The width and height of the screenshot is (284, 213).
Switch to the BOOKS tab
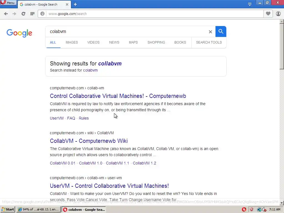pos(180,42)
